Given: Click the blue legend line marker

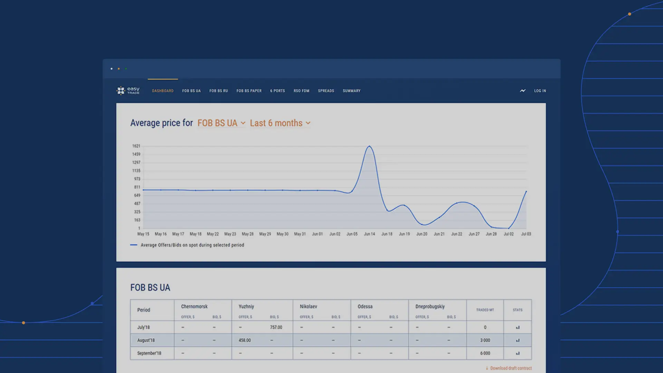Looking at the screenshot, I should (134, 245).
